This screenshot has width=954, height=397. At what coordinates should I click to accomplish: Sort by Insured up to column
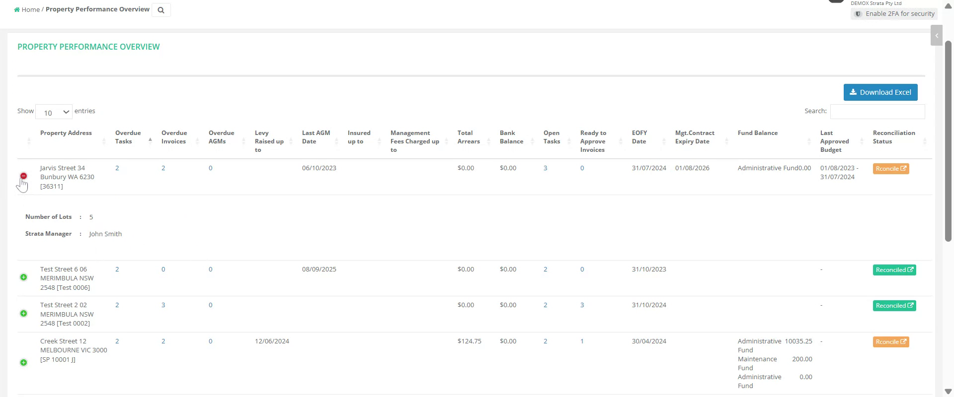[x=359, y=137]
